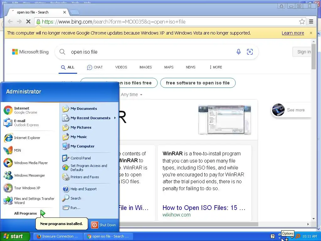Open the Chrome hamburger menu

[311, 22]
